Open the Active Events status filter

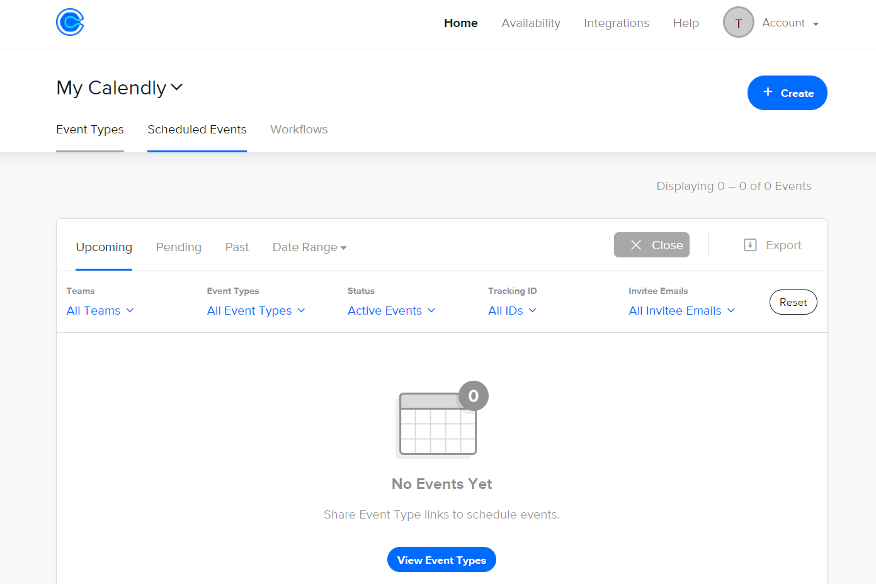pos(392,311)
